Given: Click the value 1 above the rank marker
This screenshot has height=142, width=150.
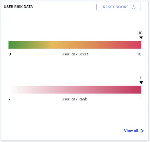Looking at the screenshot, I should point(141,78).
